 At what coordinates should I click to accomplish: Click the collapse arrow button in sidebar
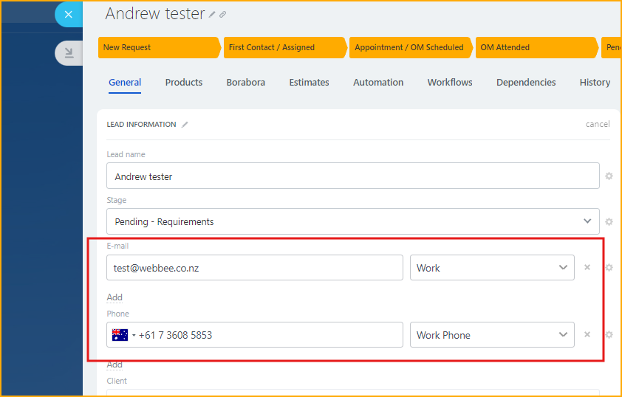click(69, 52)
